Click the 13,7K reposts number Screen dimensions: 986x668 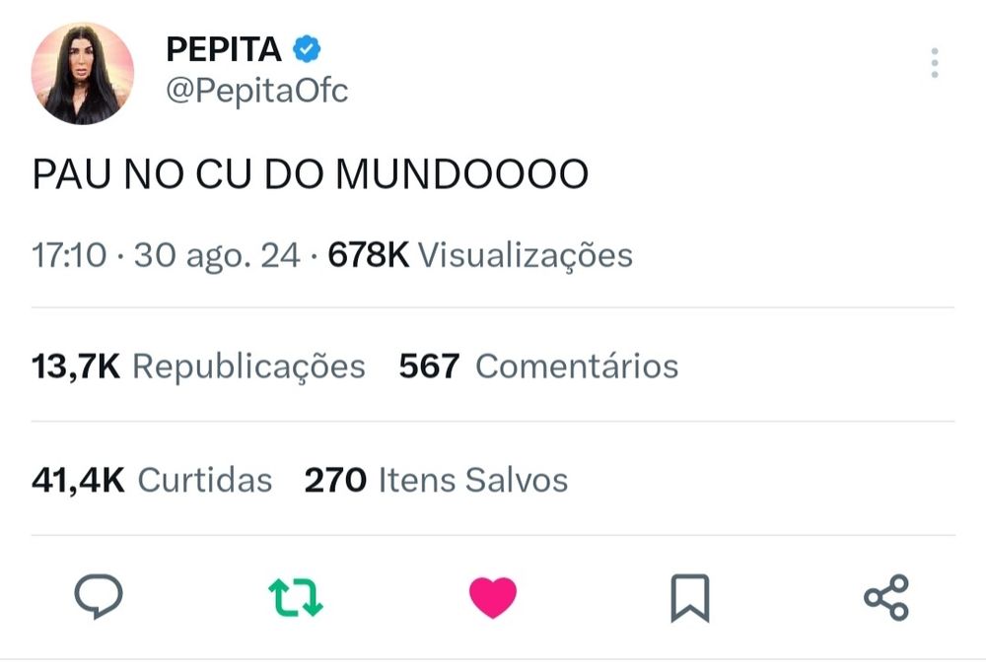[x=76, y=367]
